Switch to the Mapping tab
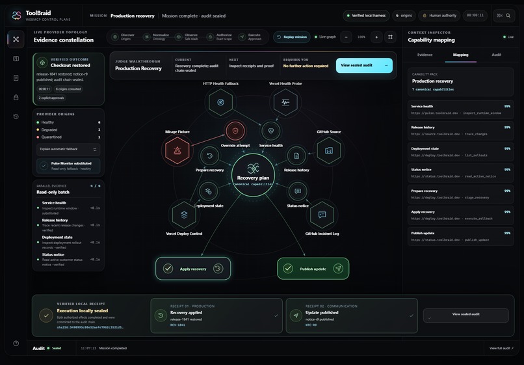This screenshot has height=365, width=524. pyautogui.click(x=460, y=55)
